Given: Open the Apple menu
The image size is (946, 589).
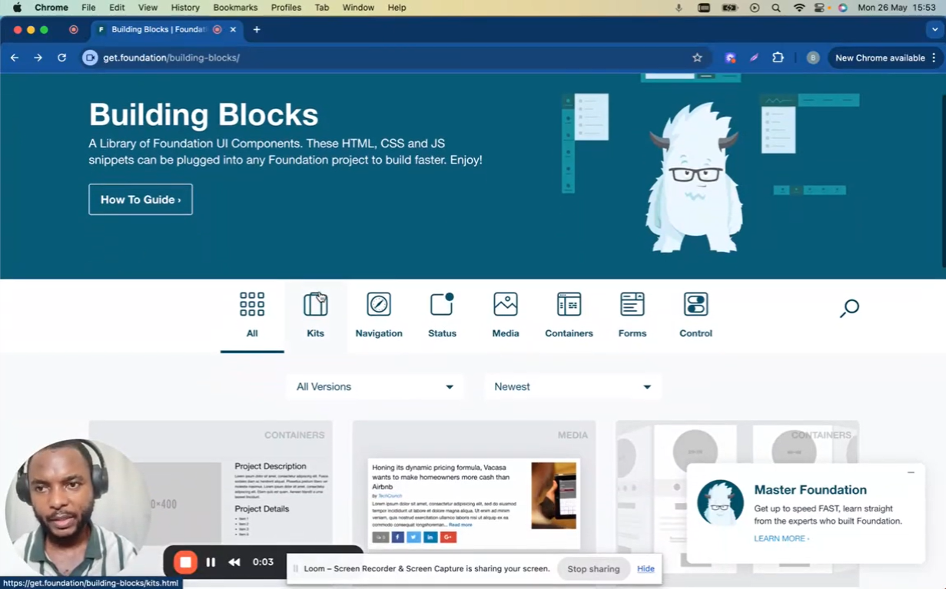Looking at the screenshot, I should (x=17, y=8).
